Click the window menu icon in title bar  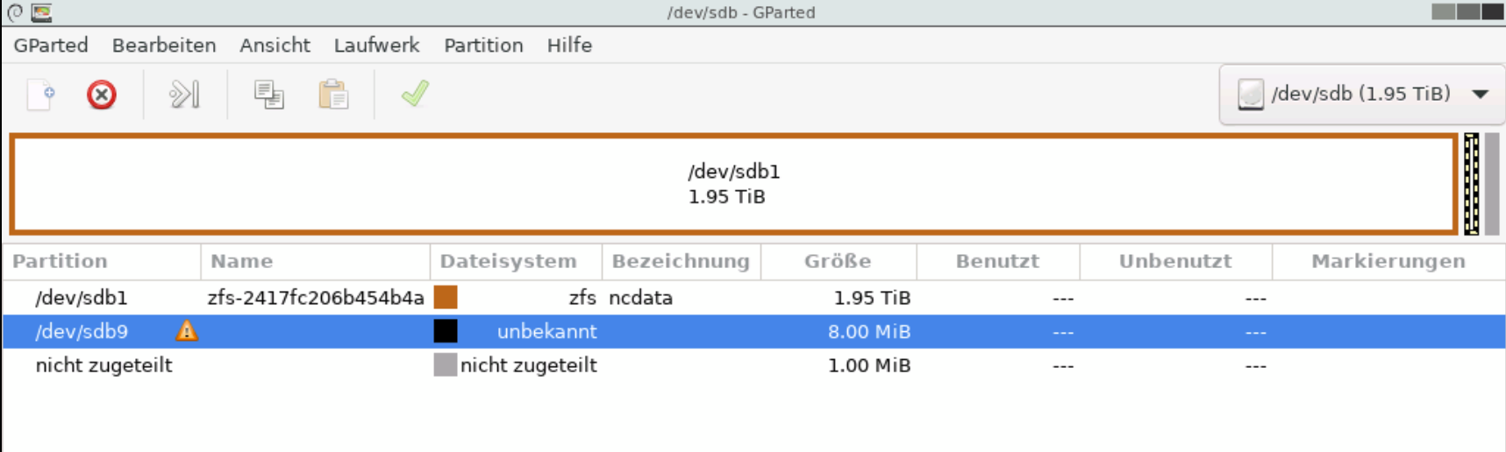point(41,12)
